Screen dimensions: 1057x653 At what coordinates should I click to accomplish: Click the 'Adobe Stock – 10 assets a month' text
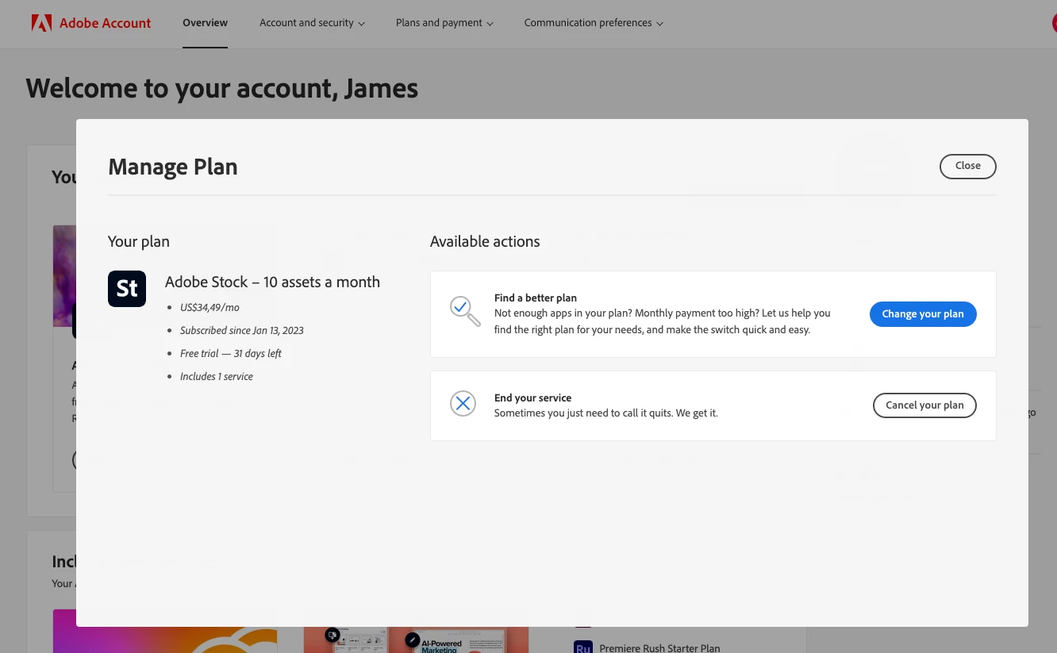coord(272,282)
